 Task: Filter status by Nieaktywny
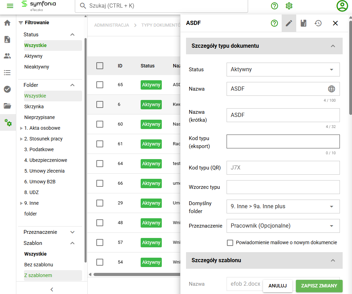(x=37, y=67)
